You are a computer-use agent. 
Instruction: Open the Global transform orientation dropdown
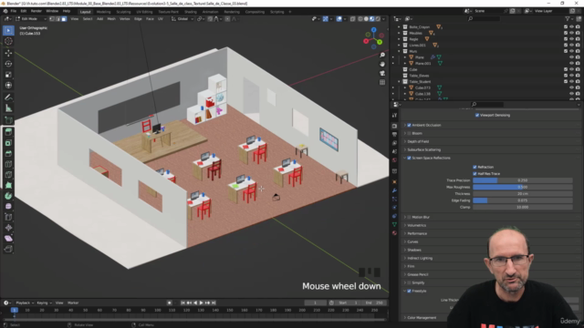(182, 18)
